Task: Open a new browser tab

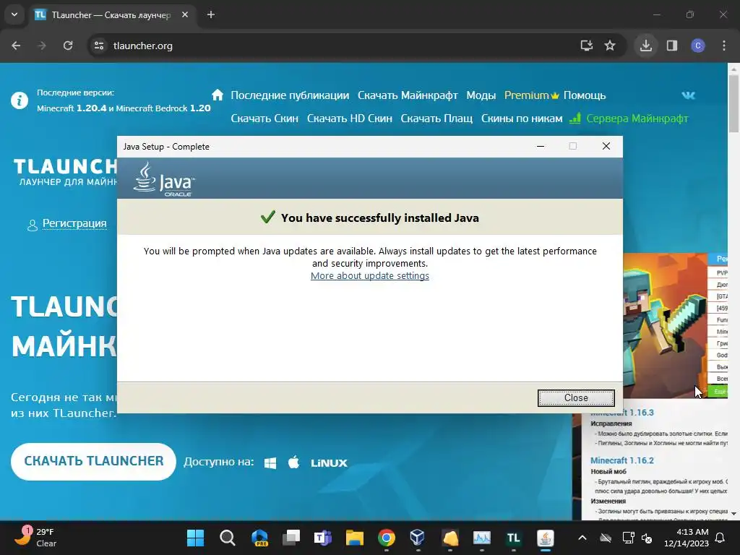Action: click(211, 14)
